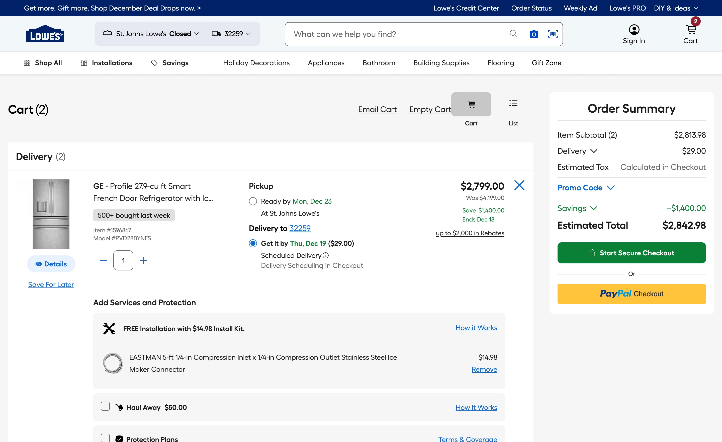The image size is (722, 442).
Task: Click PayPal Checkout button
Action: click(x=631, y=294)
